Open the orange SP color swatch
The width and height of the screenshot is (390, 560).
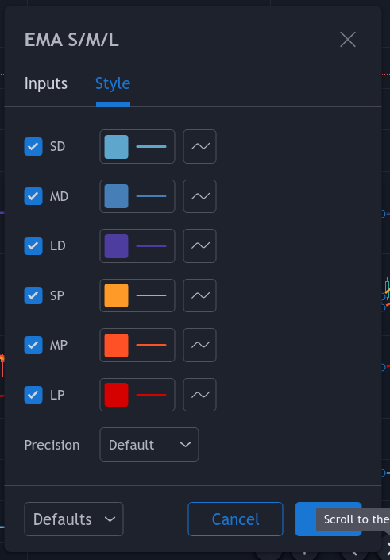116,295
